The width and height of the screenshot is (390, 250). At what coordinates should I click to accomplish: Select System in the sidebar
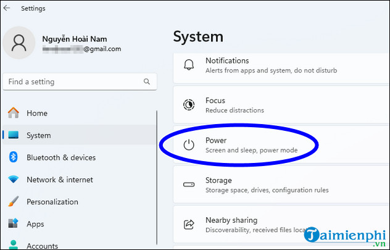click(x=79, y=135)
